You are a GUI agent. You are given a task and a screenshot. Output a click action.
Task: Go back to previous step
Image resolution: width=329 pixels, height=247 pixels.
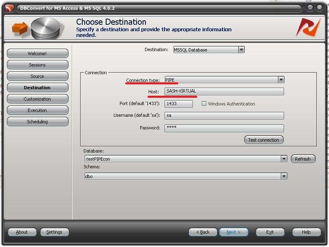coord(203,232)
